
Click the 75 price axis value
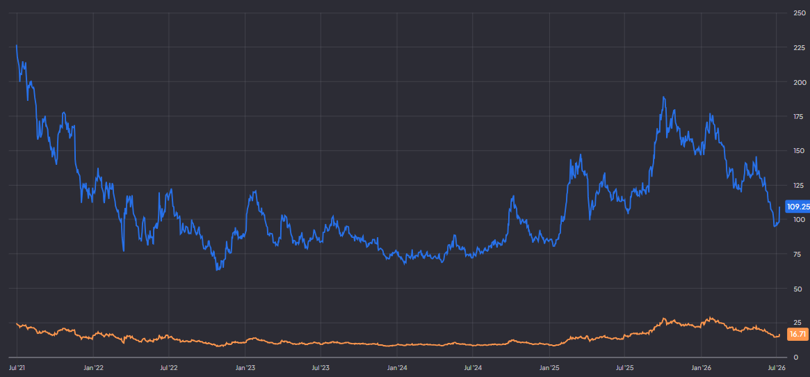796,254
